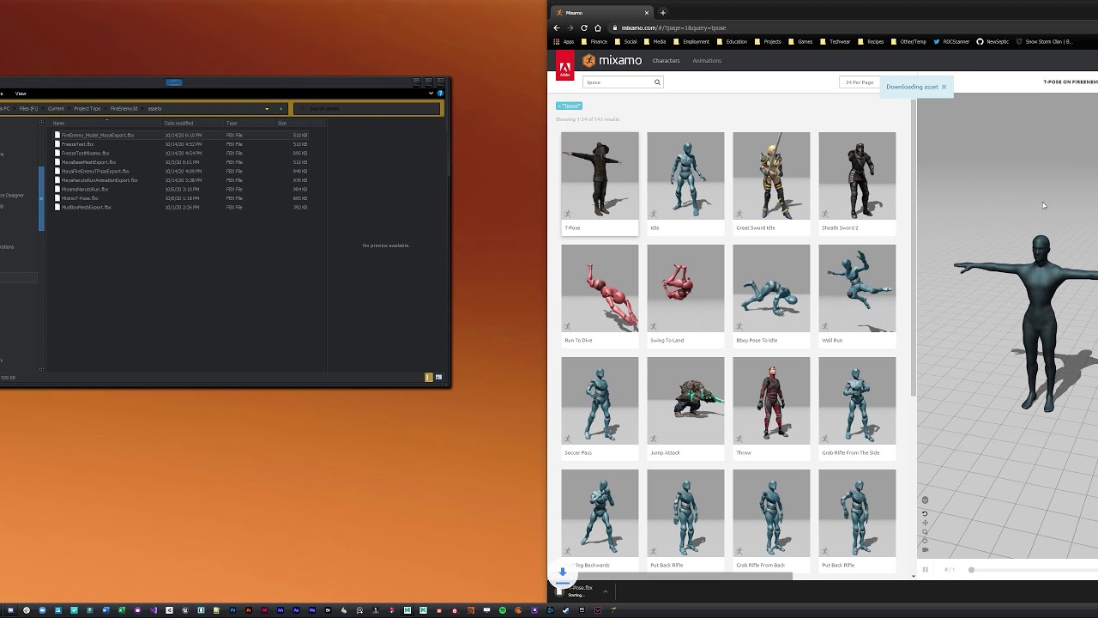The width and height of the screenshot is (1098, 618).
Task: Open the ROCScanner Twitter bookmark
Action: pyautogui.click(x=951, y=41)
